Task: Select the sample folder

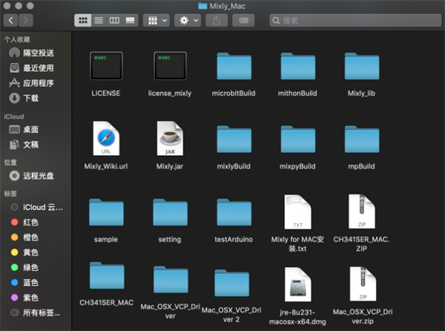Action: coord(106,212)
